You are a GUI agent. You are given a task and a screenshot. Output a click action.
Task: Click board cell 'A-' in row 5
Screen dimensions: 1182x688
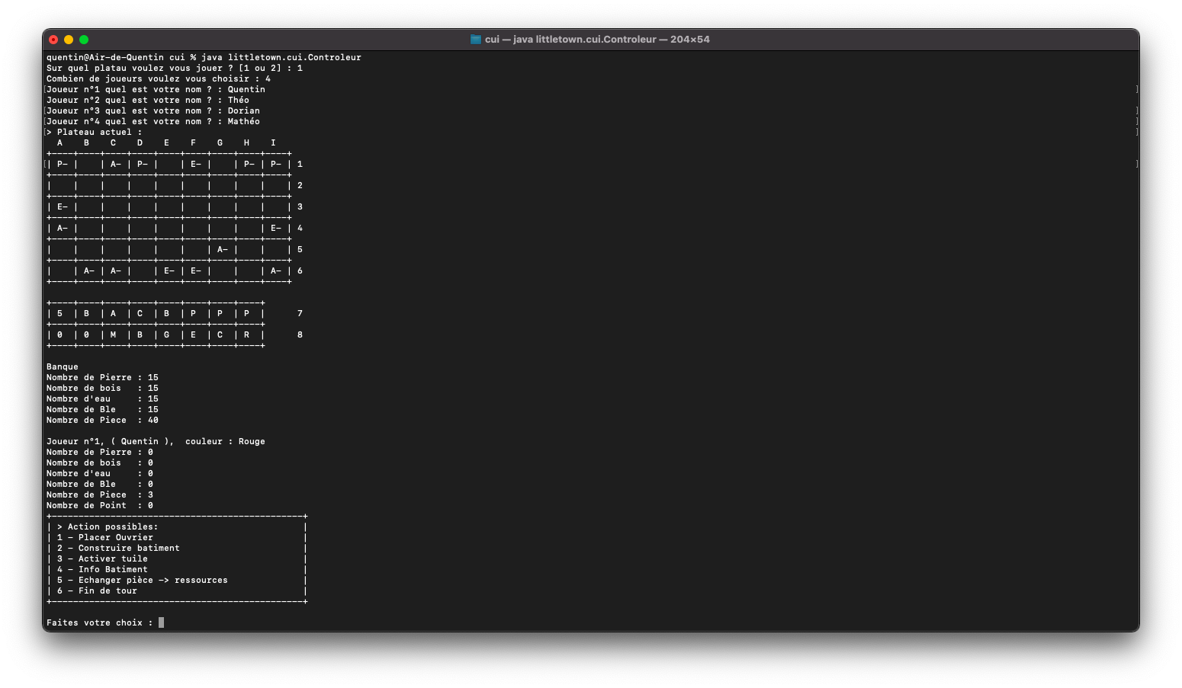click(x=223, y=249)
